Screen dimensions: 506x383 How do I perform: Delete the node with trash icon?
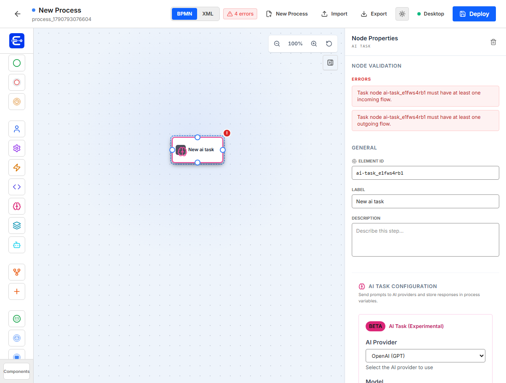[493, 42]
